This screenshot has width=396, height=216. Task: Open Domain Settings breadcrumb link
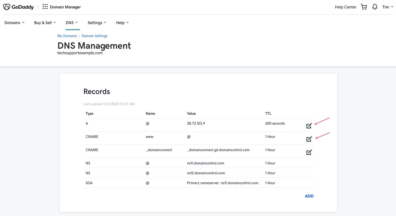[x=94, y=36]
